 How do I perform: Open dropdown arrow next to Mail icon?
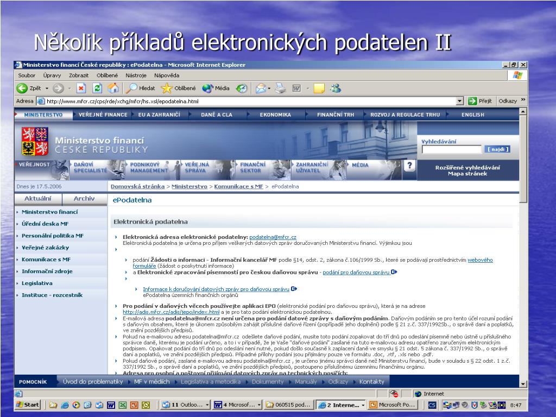[269, 89]
